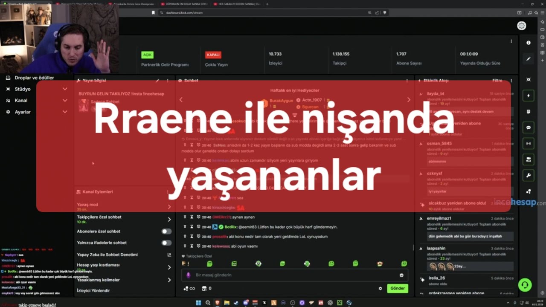This screenshot has height=307, width=546.
Task: Select Stüdyo in left navigation
Action: pyautogui.click(x=23, y=89)
